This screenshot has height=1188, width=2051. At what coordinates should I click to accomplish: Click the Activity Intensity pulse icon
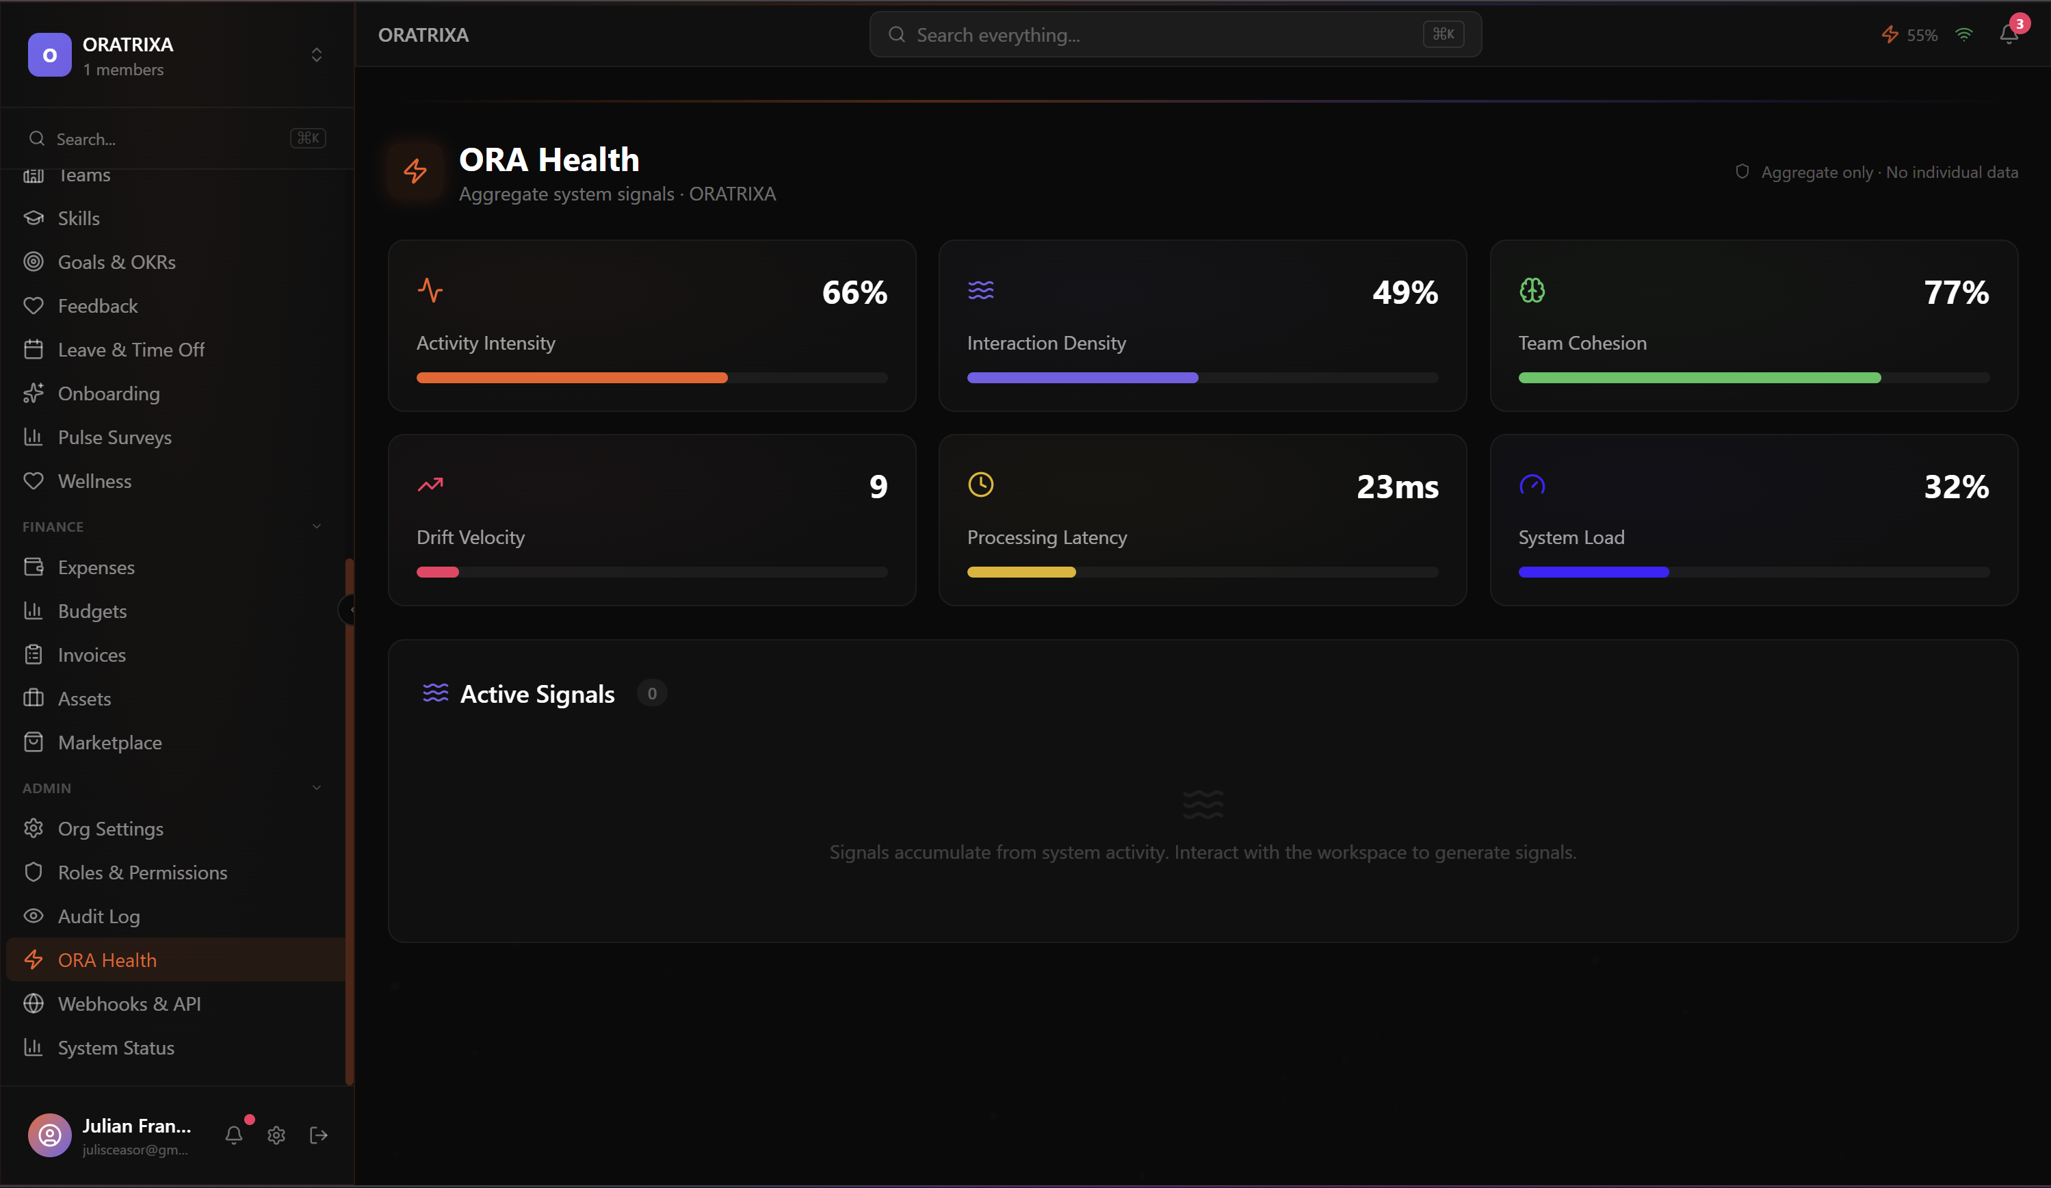click(430, 290)
